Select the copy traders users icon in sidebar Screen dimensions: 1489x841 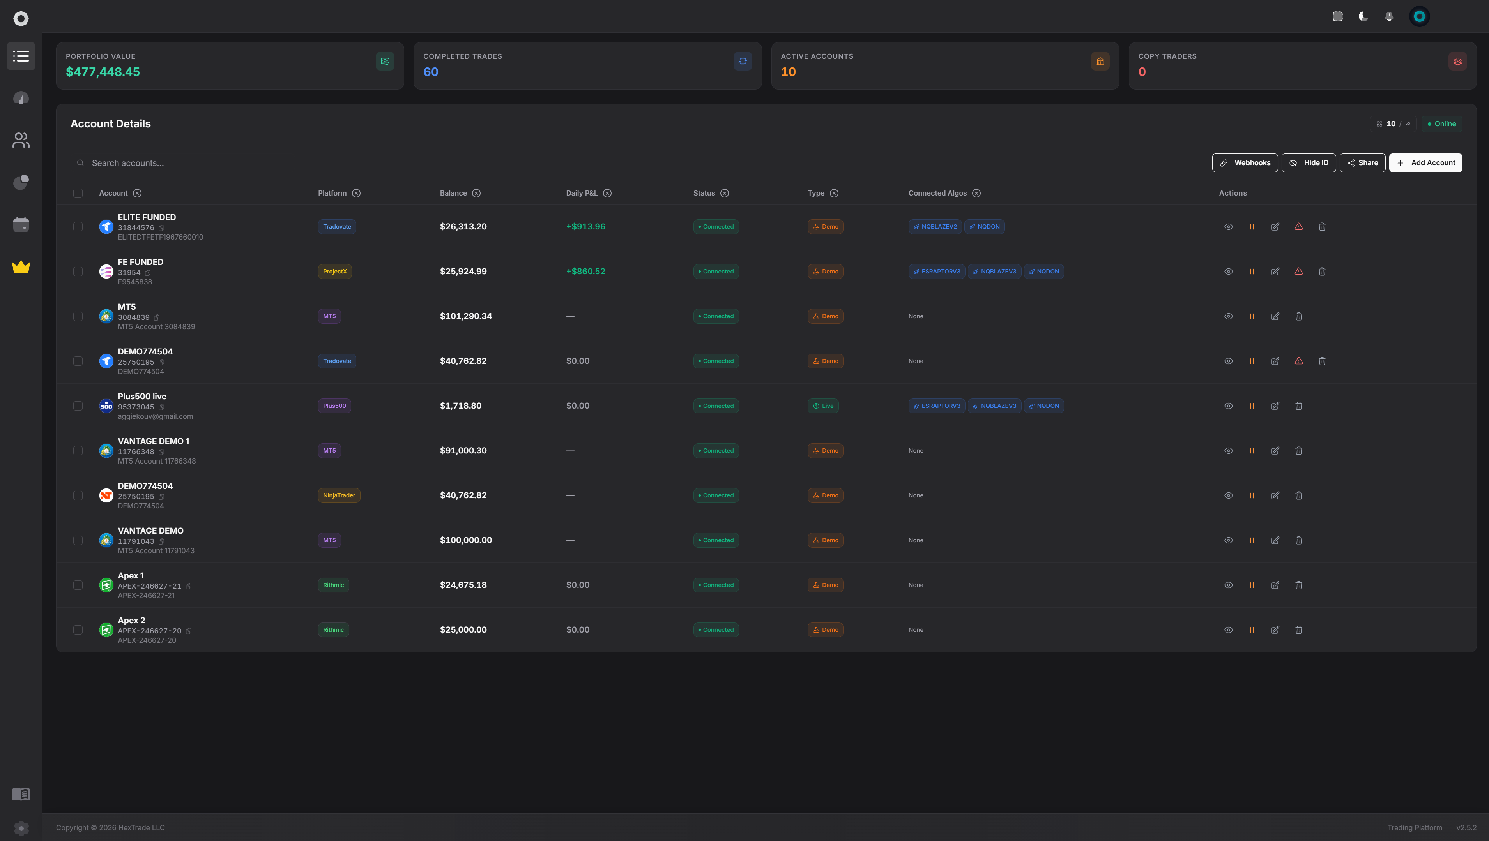pos(21,140)
